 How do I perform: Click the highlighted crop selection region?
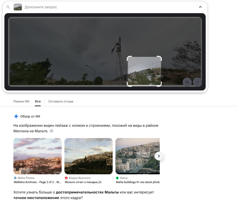coord(144,71)
